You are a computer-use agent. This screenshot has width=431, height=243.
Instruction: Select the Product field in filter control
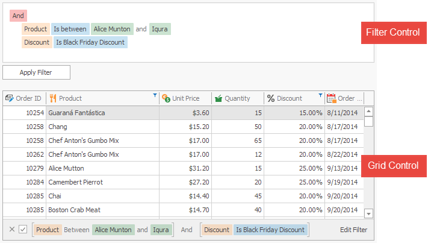[36, 29]
